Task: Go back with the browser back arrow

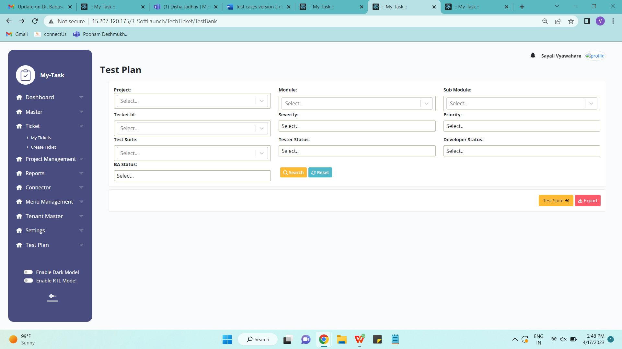Action: (9, 21)
